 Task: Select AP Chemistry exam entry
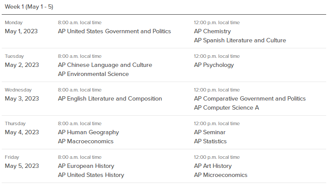click(212, 31)
